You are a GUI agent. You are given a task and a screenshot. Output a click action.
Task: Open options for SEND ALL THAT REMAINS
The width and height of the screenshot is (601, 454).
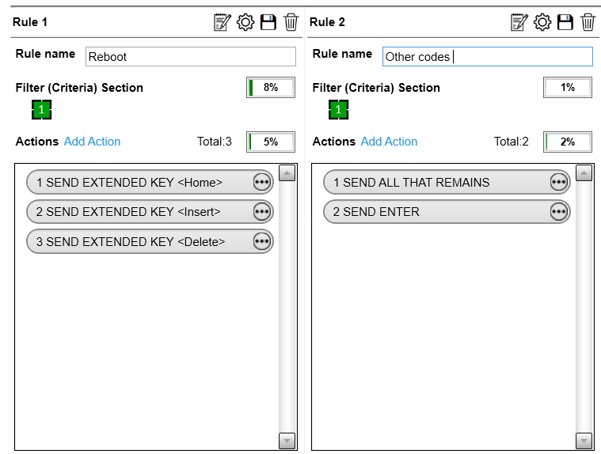point(559,183)
